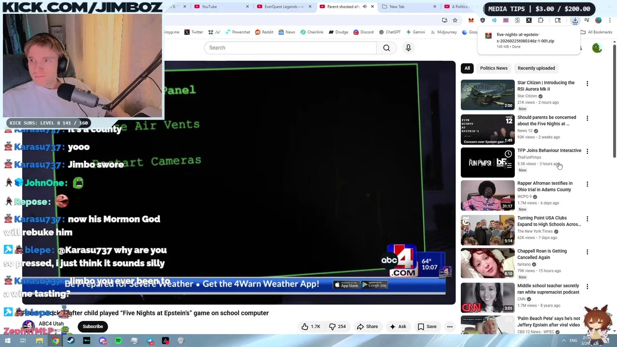617x347 pixels.
Task: Subscribe to ABC4 Utah channel
Action: 93,327
